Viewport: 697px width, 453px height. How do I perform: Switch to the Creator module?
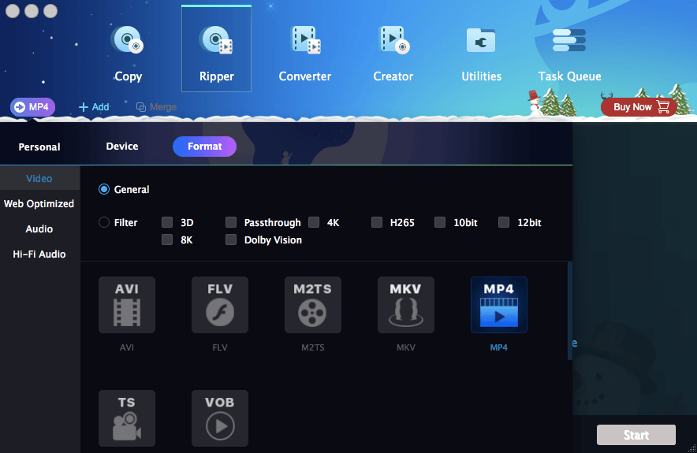point(393,54)
